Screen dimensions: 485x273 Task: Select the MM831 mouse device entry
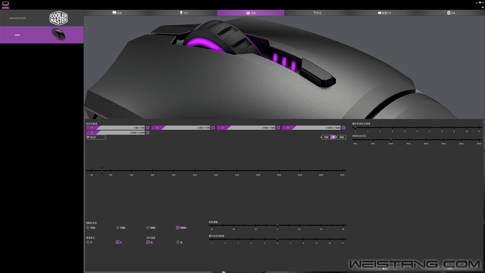42,35
